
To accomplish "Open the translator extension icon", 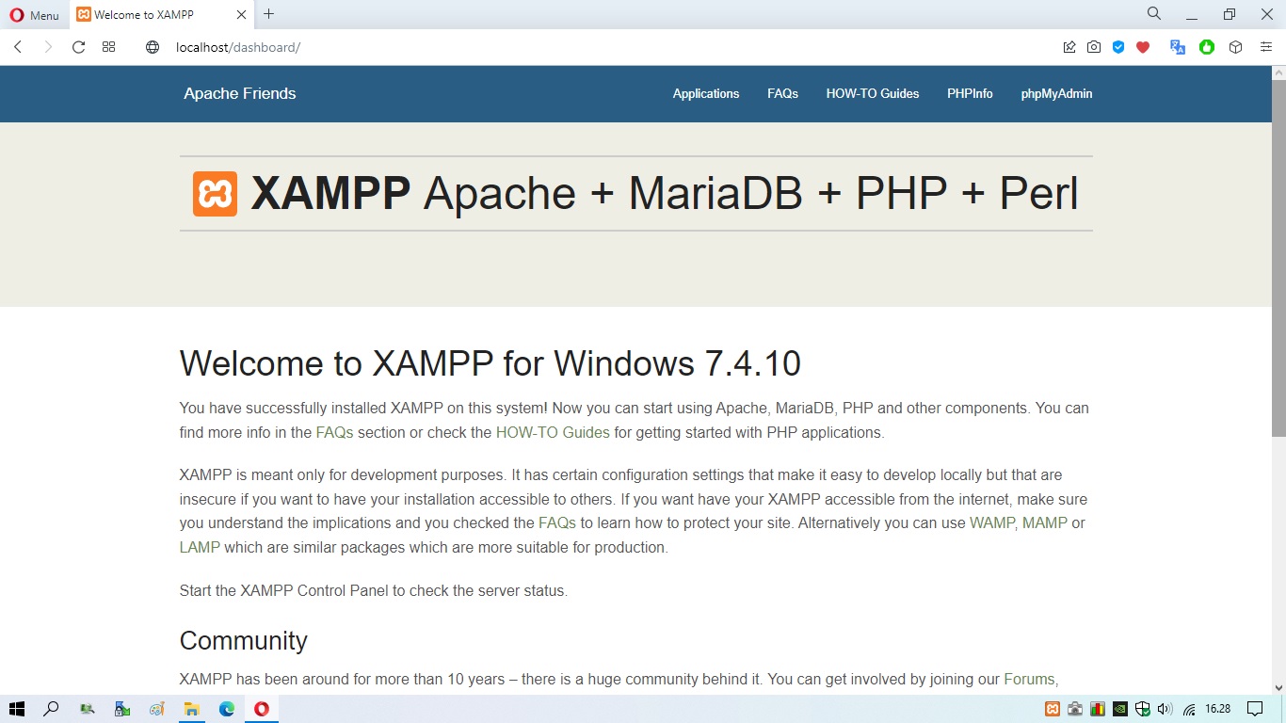I will tap(1178, 47).
